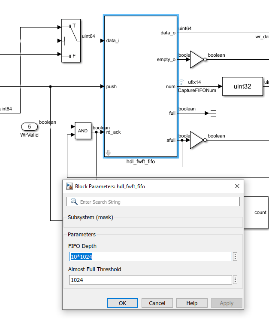Click the Almost Full Threshold field
This screenshot has width=269, height=321.
point(151,280)
